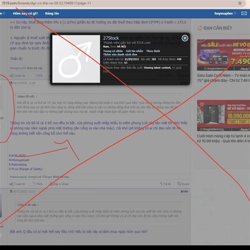Click 'Báo vi phạm' report icon link

click(59, 184)
